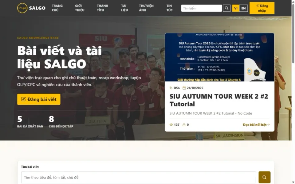Viewport: 295px width, 184px height.
Task: Open the TRANG CHỦ menu item
Action: click(x=57, y=8)
